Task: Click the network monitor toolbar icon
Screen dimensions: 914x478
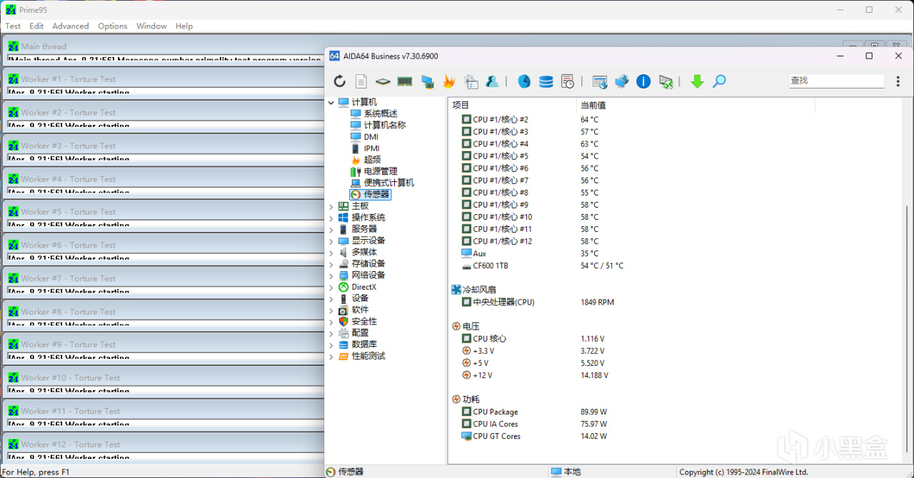Action: tap(427, 81)
